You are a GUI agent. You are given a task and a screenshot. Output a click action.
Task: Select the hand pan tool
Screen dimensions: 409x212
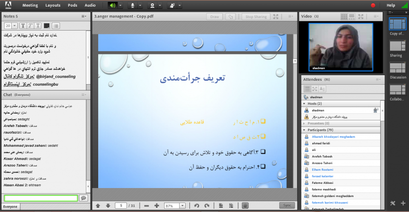(x=245, y=206)
